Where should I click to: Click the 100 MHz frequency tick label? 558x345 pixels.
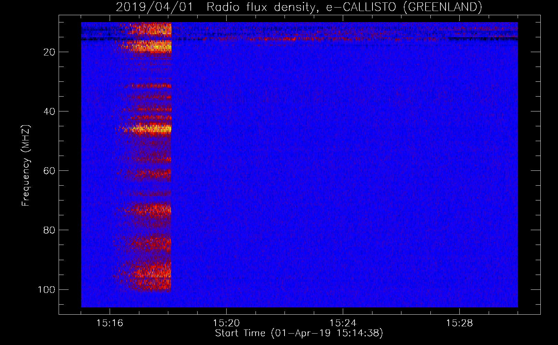[x=47, y=289]
